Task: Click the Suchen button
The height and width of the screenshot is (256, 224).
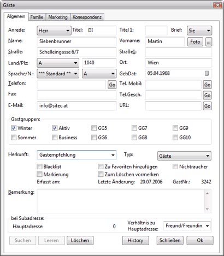Action: 22,241
